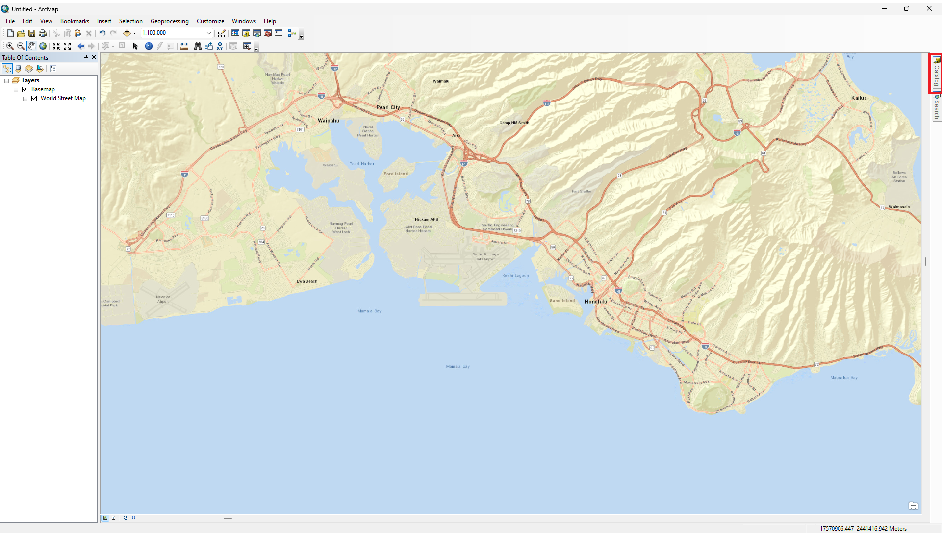The height and width of the screenshot is (533, 942).
Task: Collapse the Layers data frame
Action: [6, 81]
